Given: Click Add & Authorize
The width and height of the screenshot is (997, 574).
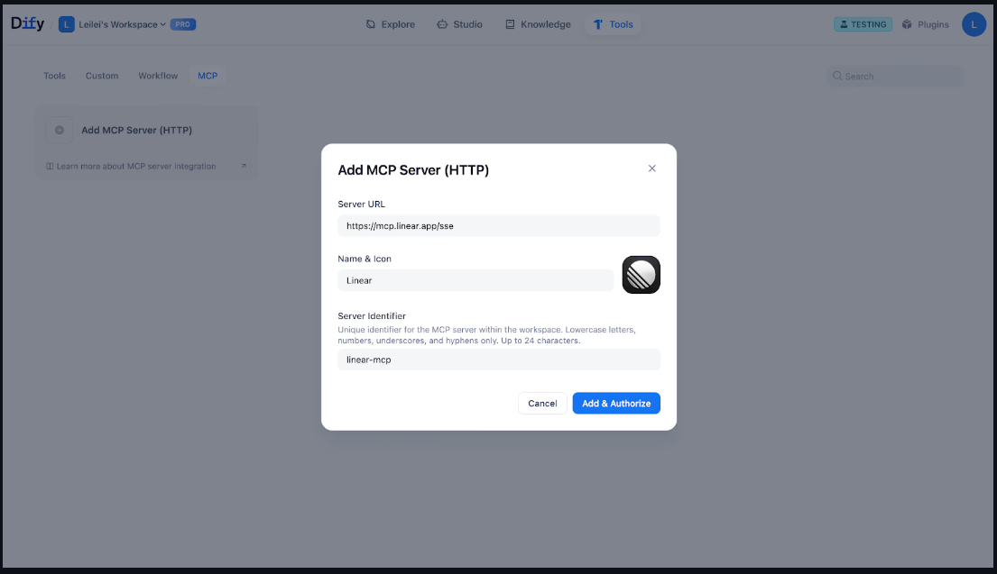Looking at the screenshot, I should tap(616, 403).
